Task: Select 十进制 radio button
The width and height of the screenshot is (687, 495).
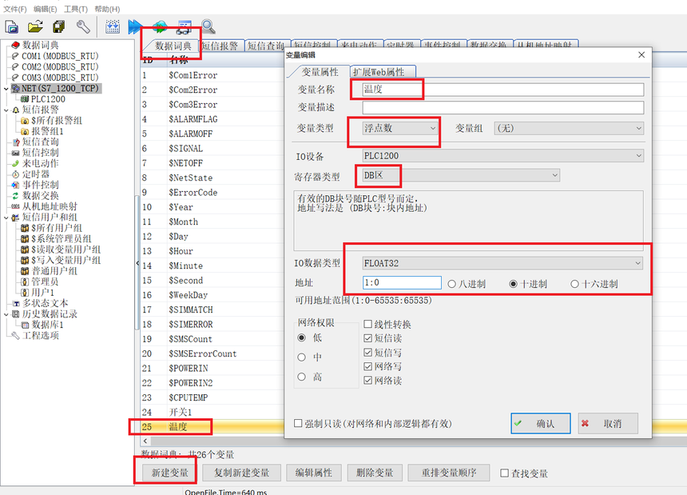Action: (513, 284)
